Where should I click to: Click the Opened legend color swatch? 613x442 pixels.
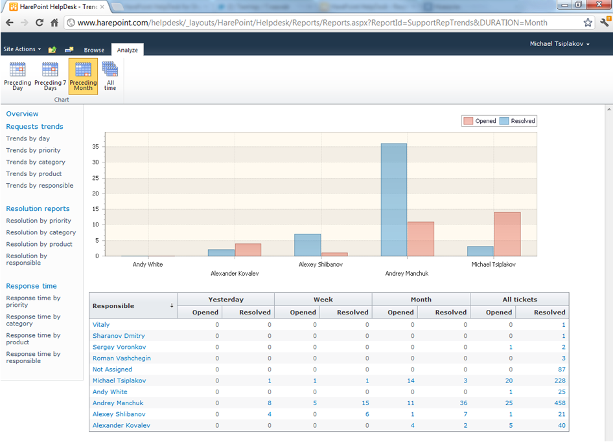pyautogui.click(x=468, y=121)
